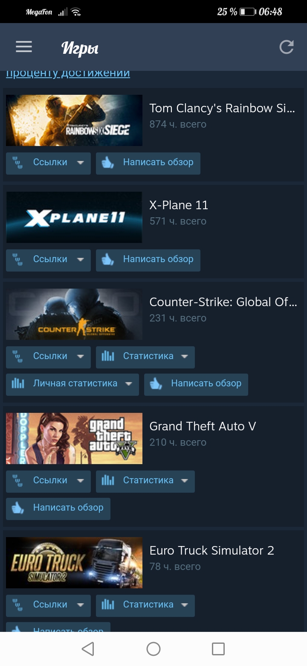Tap thumbs-up icon under Grand Theft Auto V
307x666 pixels.
[x=18, y=508]
